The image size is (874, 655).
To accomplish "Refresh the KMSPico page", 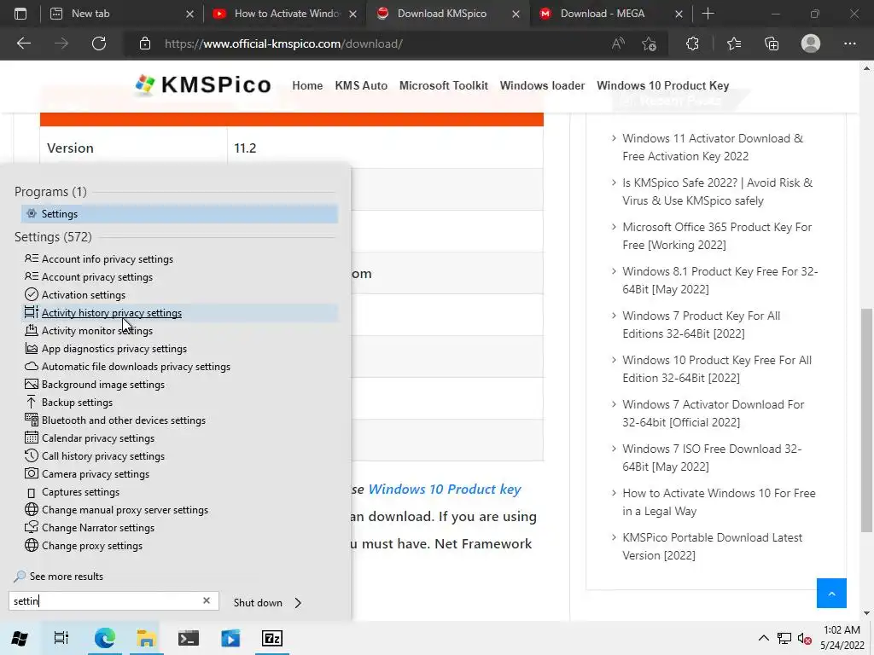I will coord(99,43).
